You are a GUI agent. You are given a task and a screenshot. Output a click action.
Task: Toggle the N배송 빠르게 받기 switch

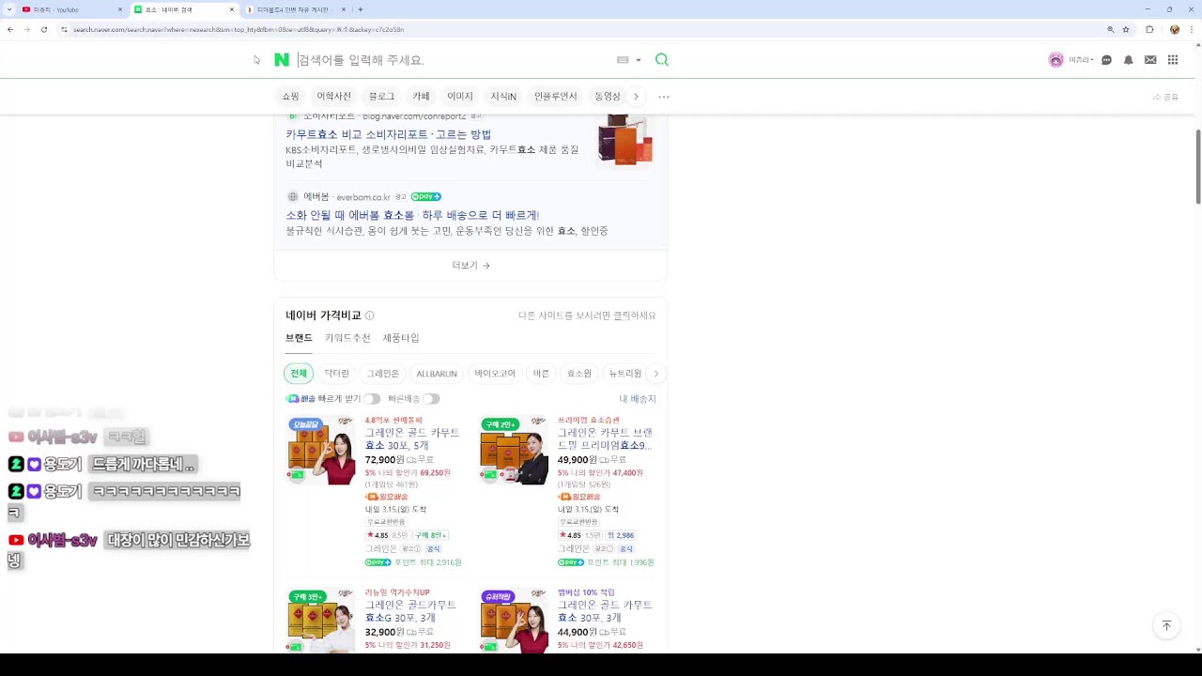(372, 399)
